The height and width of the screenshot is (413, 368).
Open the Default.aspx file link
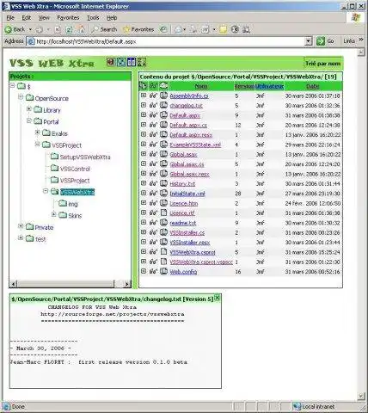(185, 115)
